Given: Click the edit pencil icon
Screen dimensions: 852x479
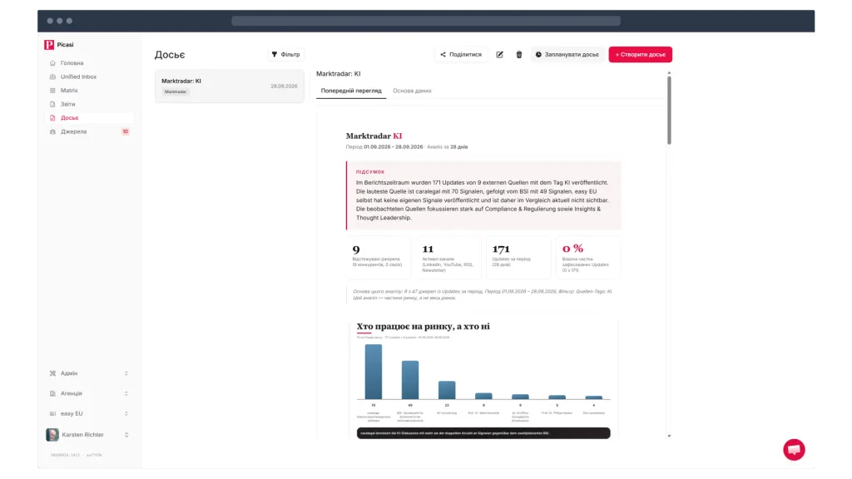Looking at the screenshot, I should point(499,54).
